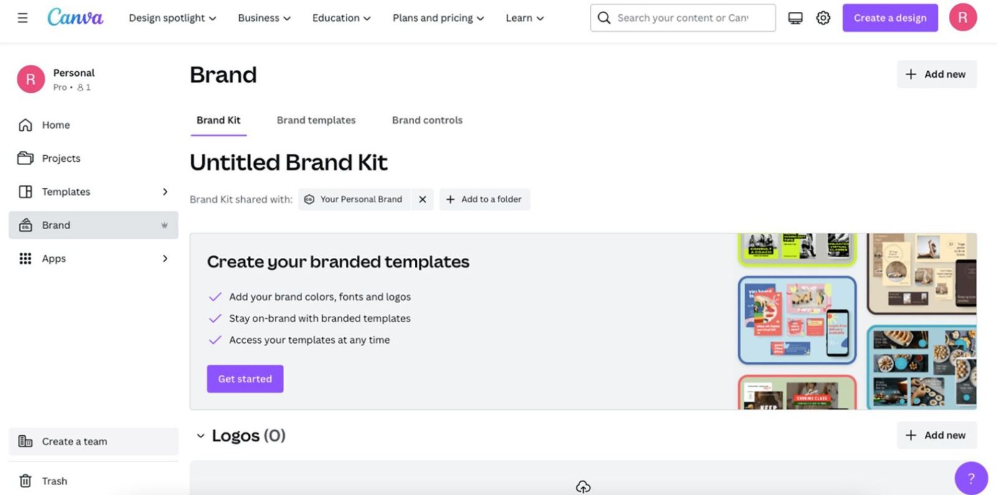997x495 pixels.
Task: Switch to the Brand templates tab
Action: point(316,120)
